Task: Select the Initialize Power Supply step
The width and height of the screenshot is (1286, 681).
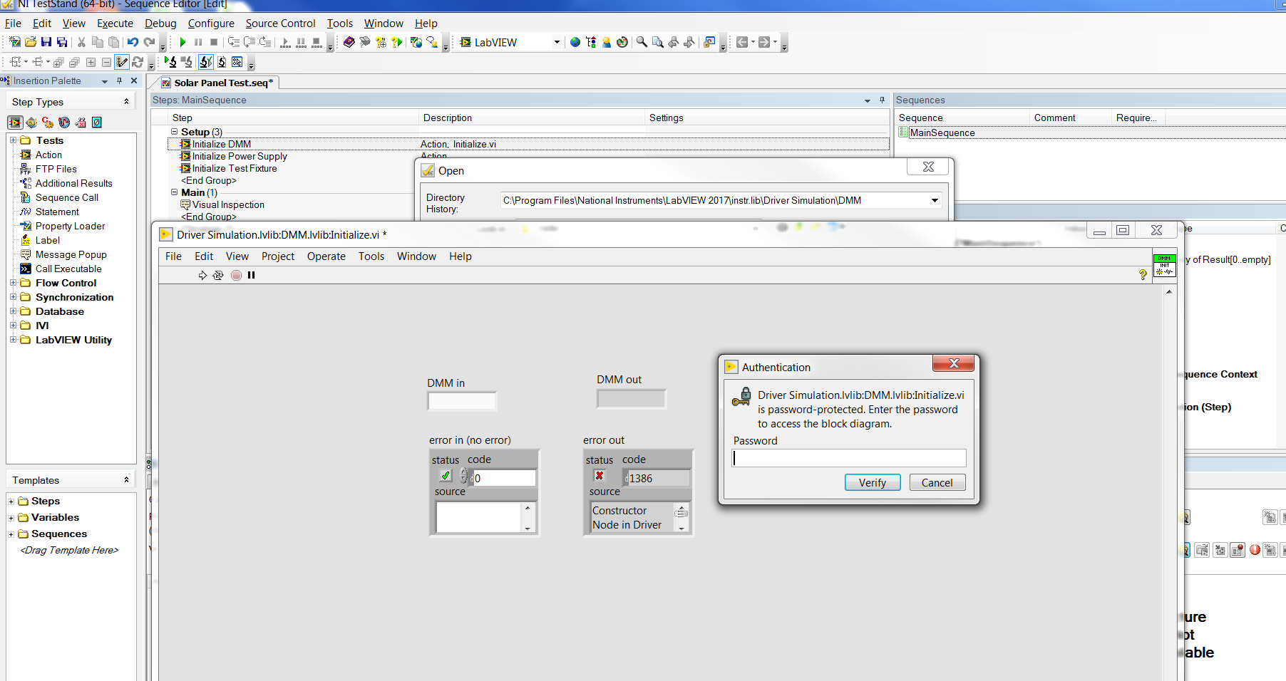Action: tap(240, 156)
